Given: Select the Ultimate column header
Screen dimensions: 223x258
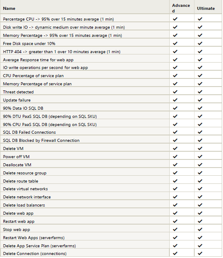Looking at the screenshot, I should click(x=206, y=9).
